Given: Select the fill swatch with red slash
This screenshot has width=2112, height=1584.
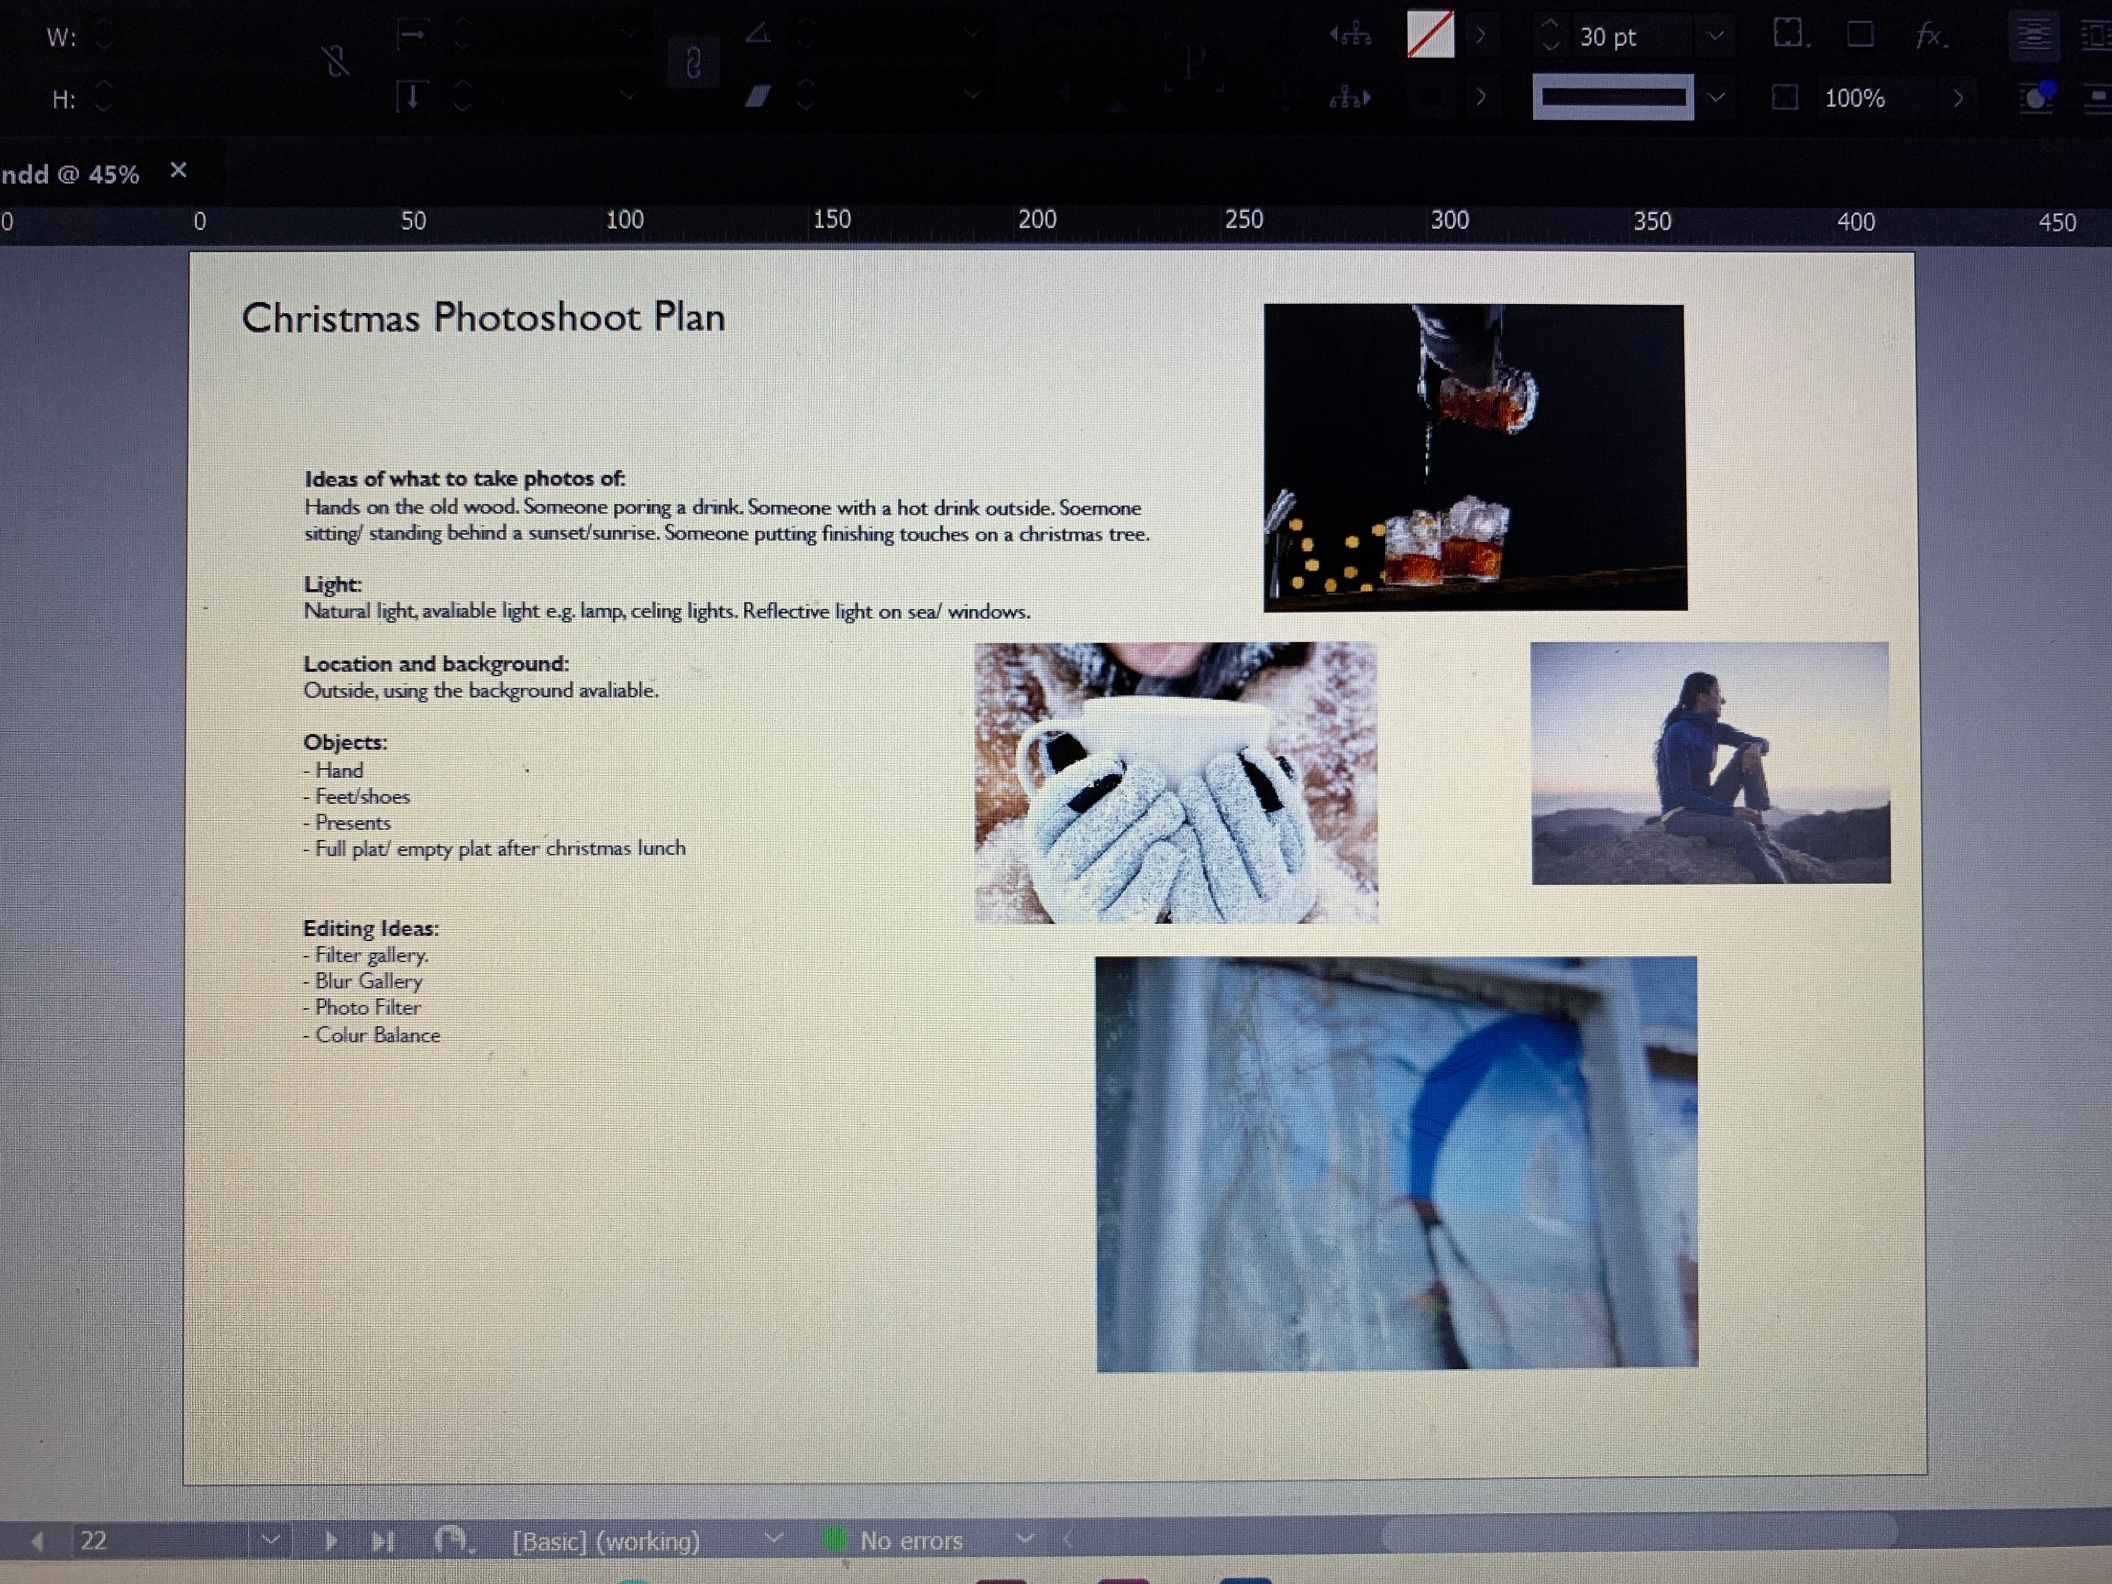Looking at the screenshot, I should [1431, 35].
